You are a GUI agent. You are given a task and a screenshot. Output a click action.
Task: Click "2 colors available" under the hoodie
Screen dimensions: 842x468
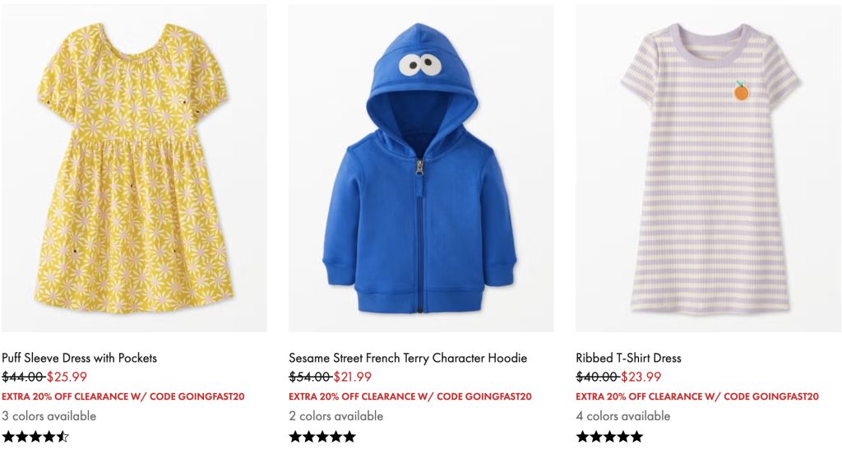tap(335, 416)
